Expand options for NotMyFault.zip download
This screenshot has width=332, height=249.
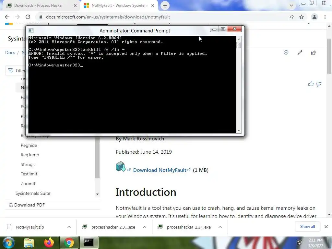[69, 227]
